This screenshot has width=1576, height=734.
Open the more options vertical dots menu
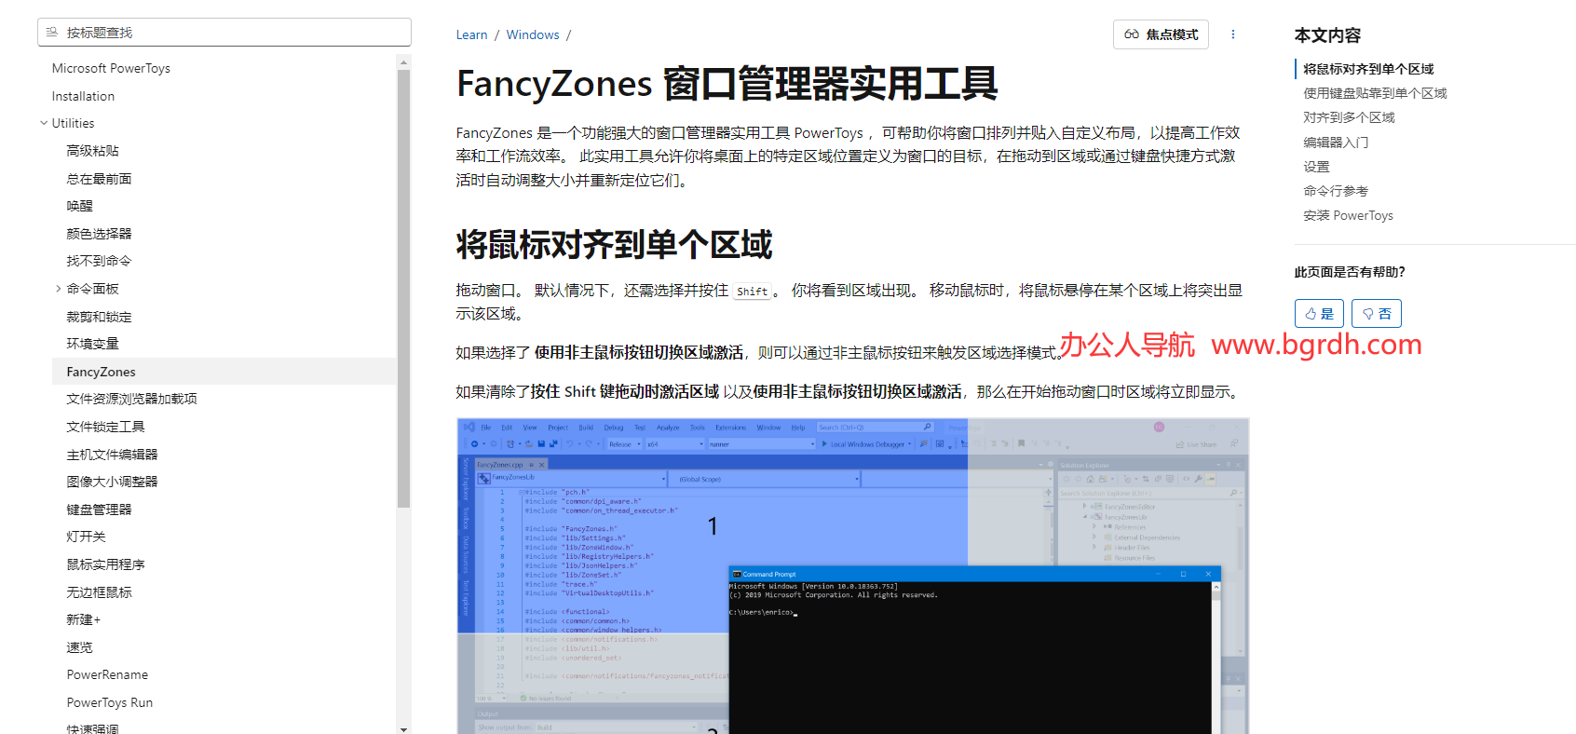(x=1233, y=34)
